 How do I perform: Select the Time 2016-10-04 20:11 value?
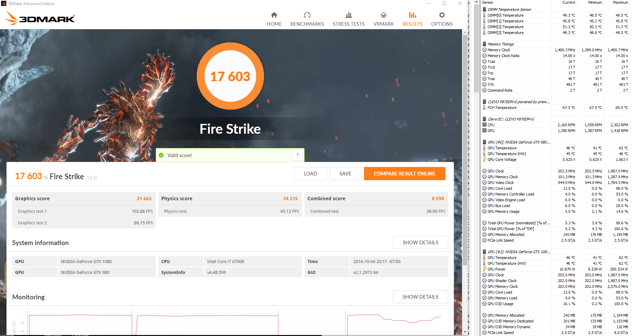(x=399, y=261)
